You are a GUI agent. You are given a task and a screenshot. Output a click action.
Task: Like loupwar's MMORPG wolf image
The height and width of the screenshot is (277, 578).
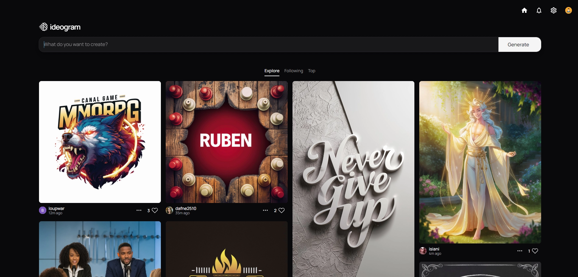[155, 211]
